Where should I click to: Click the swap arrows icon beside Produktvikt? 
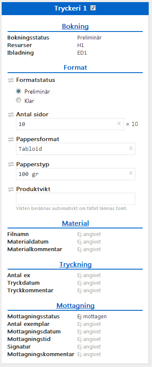tap(11, 189)
